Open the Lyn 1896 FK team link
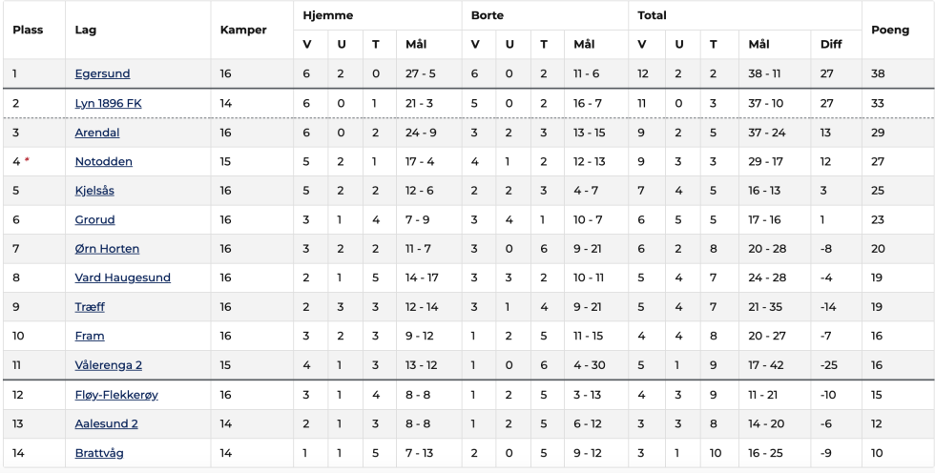The height and width of the screenshot is (473, 935). coord(108,103)
